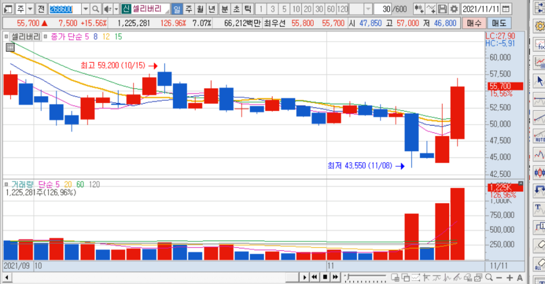The height and width of the screenshot is (284, 545).
Task: Click the blue 매도 sell button
Action: pyautogui.click(x=499, y=23)
